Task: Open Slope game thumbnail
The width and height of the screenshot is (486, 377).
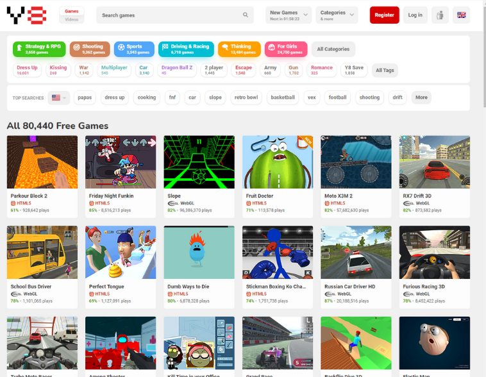Action: click(x=199, y=162)
